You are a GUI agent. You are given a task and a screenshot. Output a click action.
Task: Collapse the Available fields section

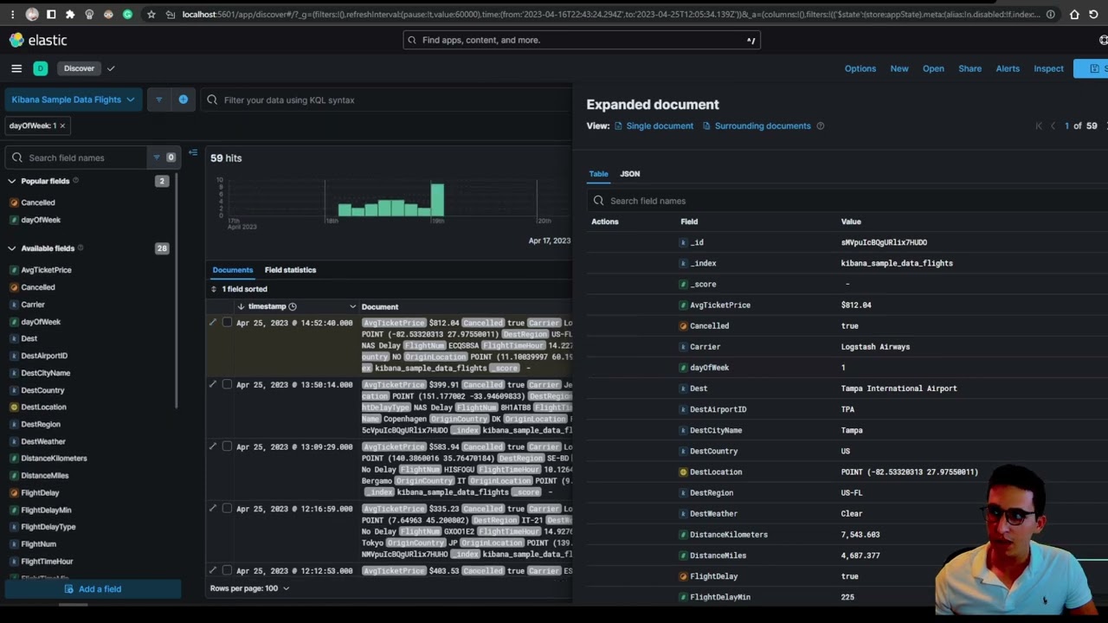click(x=12, y=248)
